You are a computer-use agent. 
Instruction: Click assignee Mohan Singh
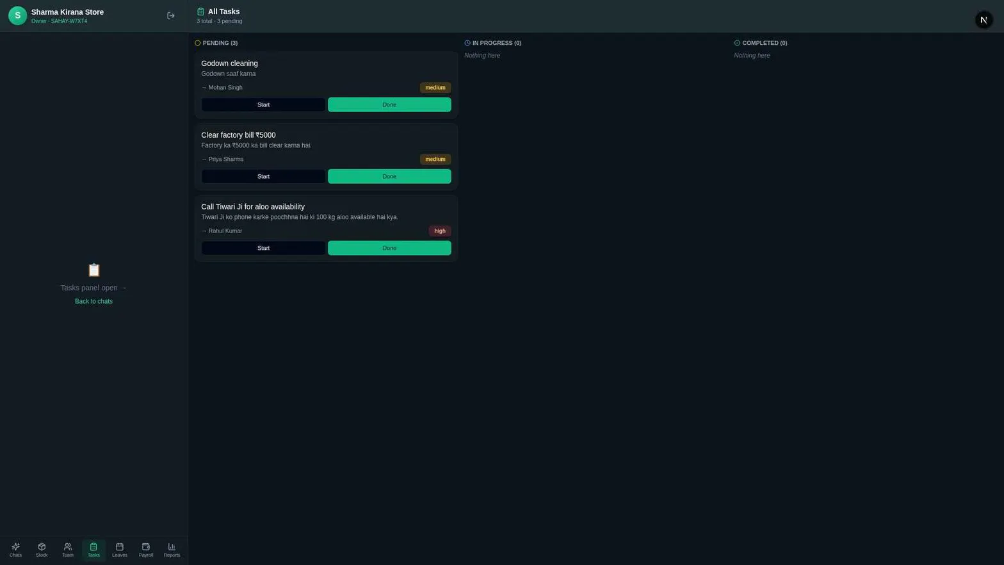[x=225, y=88]
